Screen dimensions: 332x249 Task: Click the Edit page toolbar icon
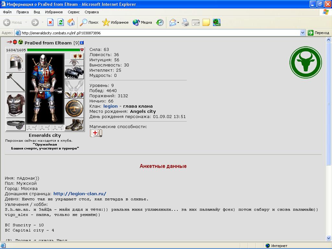pyautogui.click(x=196, y=22)
